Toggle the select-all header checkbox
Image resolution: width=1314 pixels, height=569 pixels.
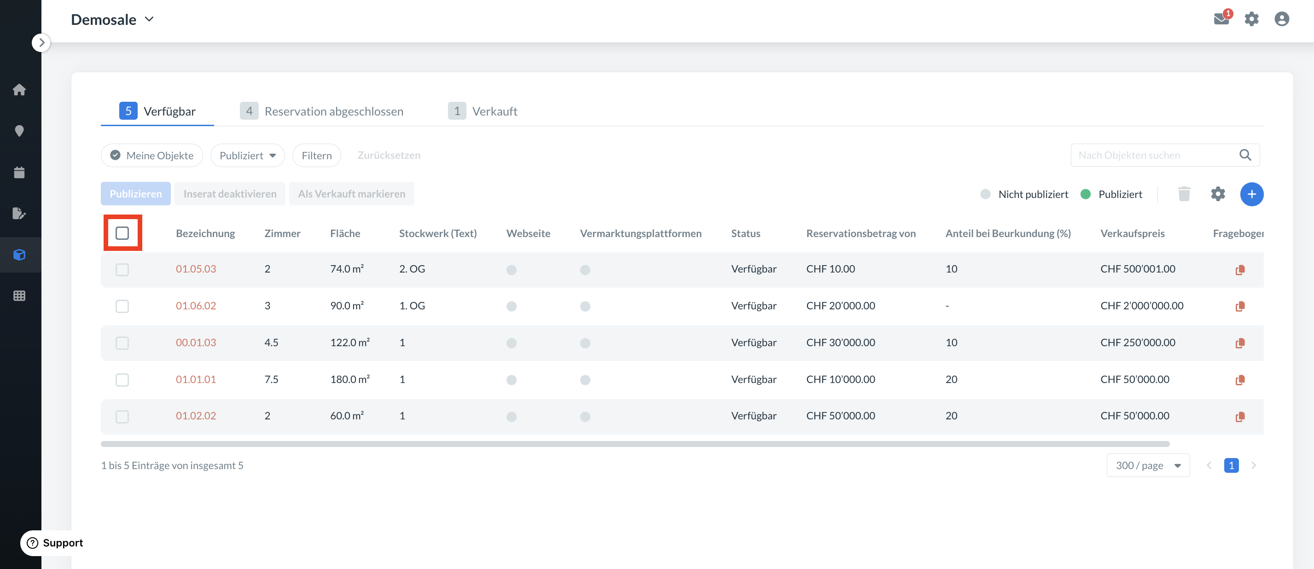pos(122,233)
